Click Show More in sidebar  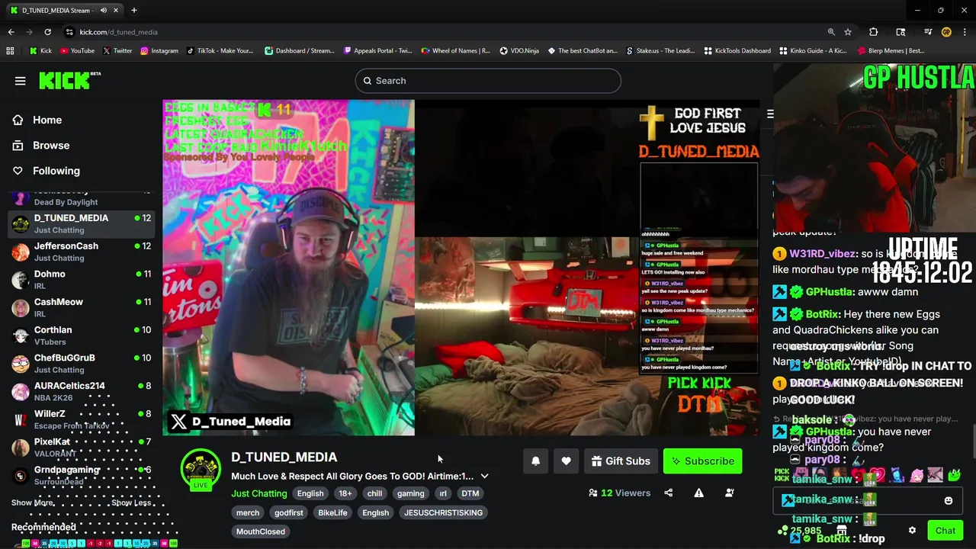pos(32,502)
